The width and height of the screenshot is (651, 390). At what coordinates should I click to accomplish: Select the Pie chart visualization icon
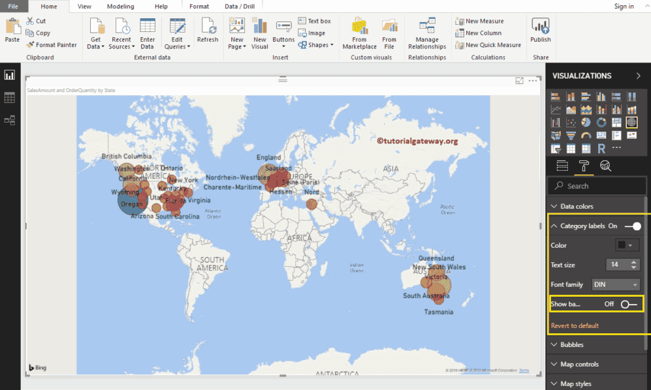[586, 123]
